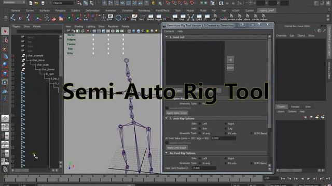Screen dimensions: 332x186
Task: Click the cyl control shelf icon
Action: pos(214,18)
